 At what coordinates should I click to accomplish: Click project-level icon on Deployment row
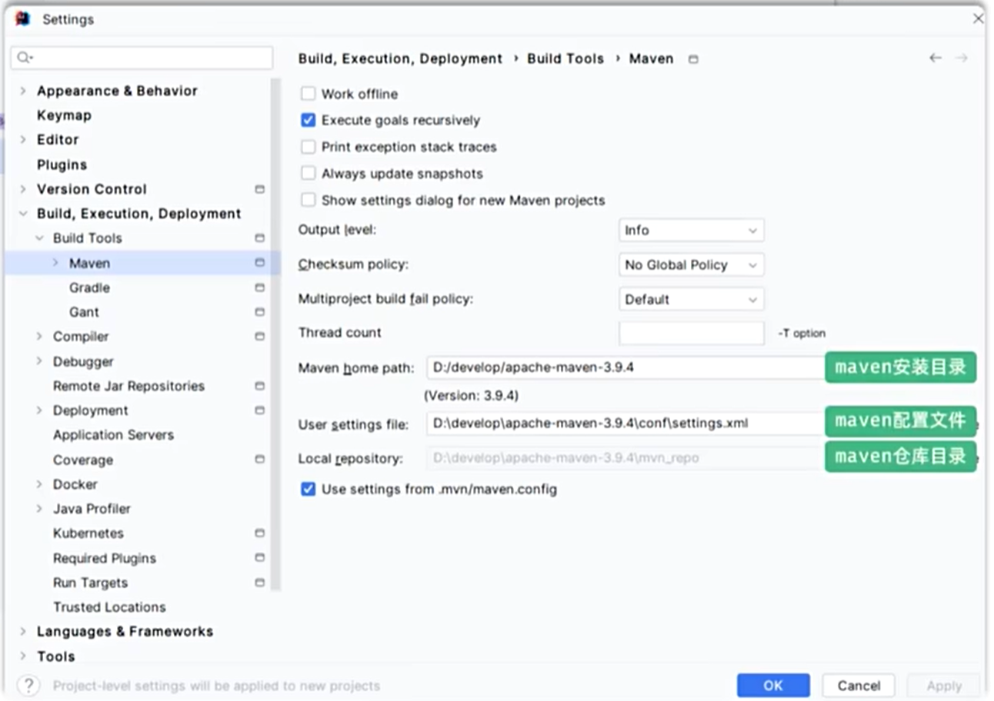pos(260,410)
